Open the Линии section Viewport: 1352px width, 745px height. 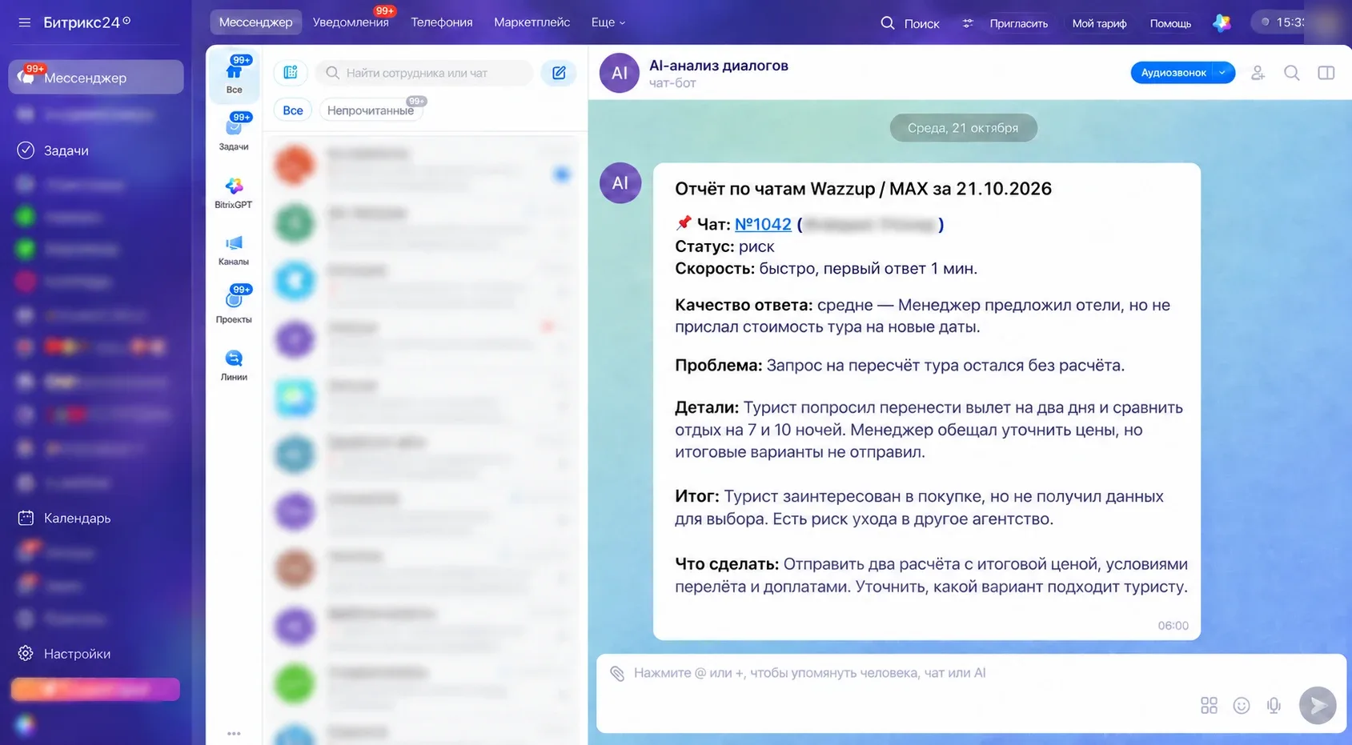click(234, 365)
